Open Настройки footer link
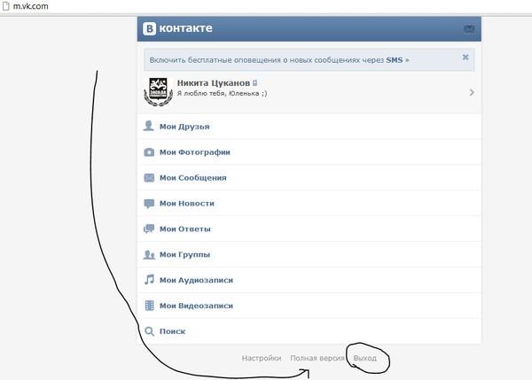This screenshot has height=380, width=532. click(262, 359)
